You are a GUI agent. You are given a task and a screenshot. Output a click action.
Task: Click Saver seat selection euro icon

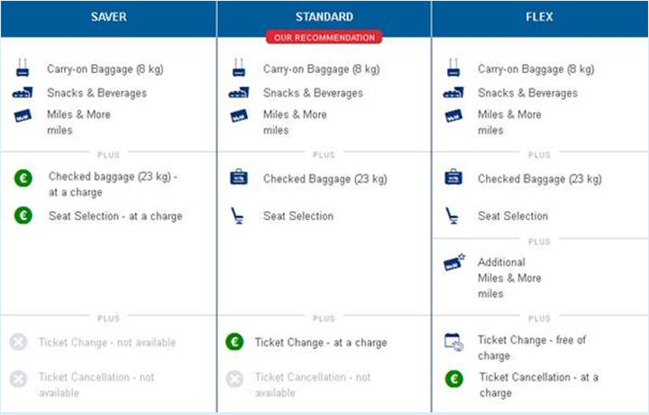pos(23,216)
